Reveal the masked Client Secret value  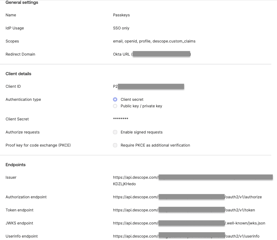coord(121,119)
